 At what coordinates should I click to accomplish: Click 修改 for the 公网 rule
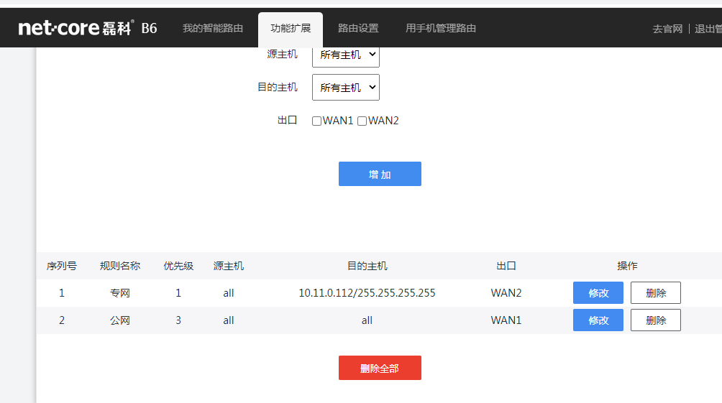click(x=598, y=320)
